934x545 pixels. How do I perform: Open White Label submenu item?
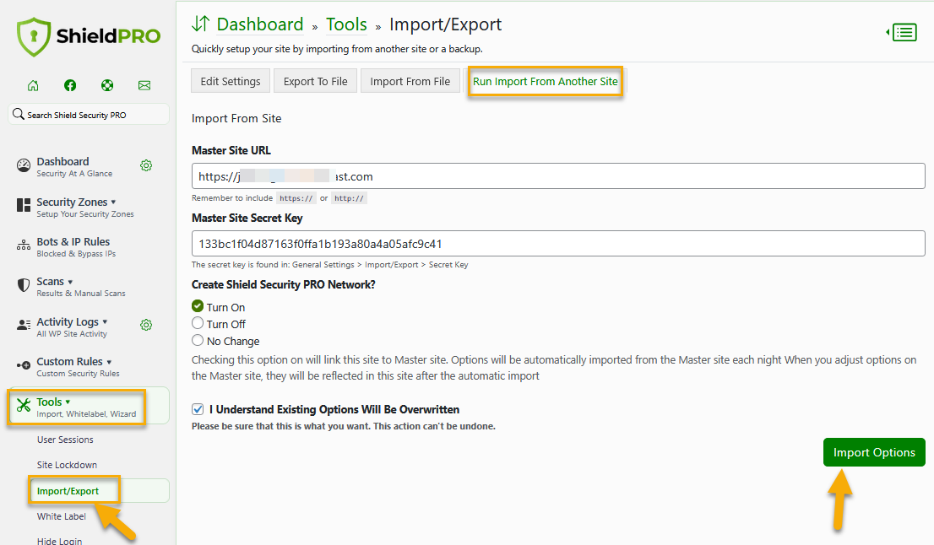coord(62,516)
